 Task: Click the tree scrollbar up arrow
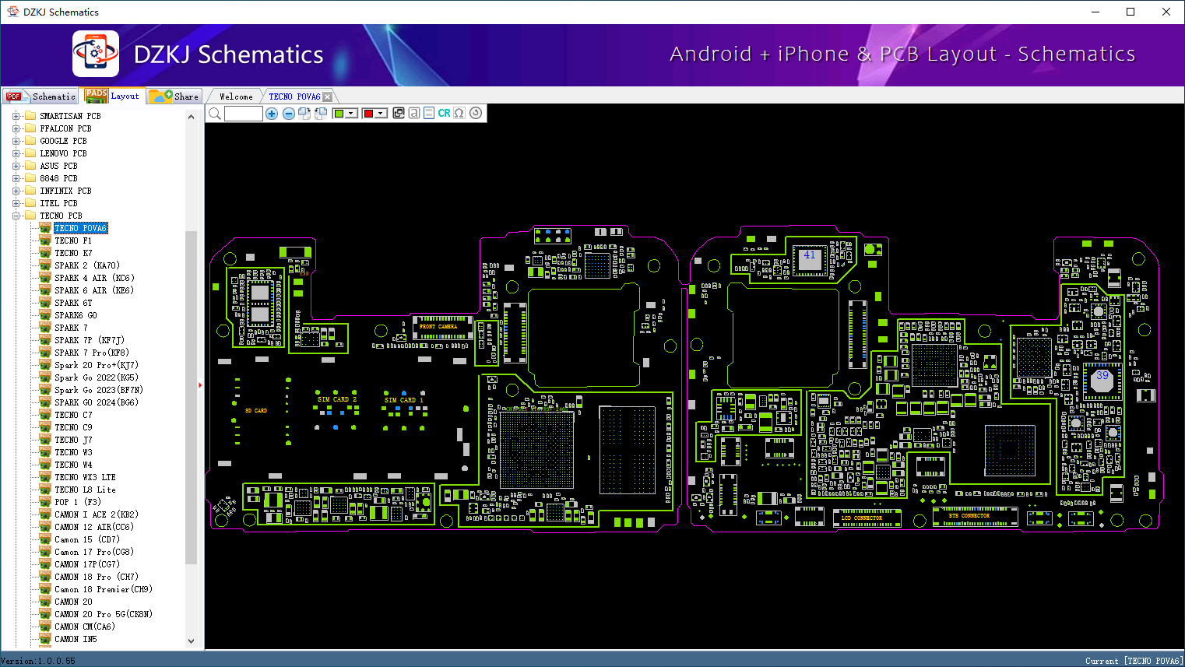point(192,117)
